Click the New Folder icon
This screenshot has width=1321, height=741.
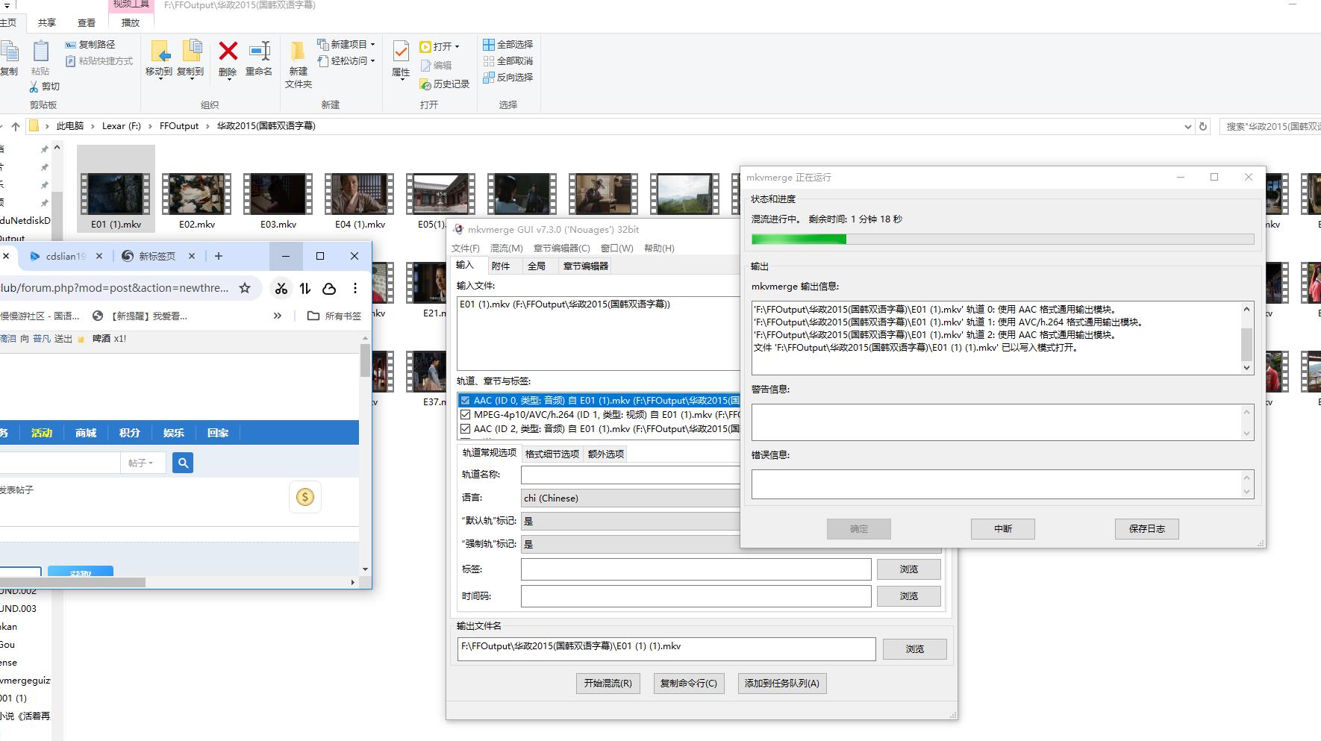[298, 52]
